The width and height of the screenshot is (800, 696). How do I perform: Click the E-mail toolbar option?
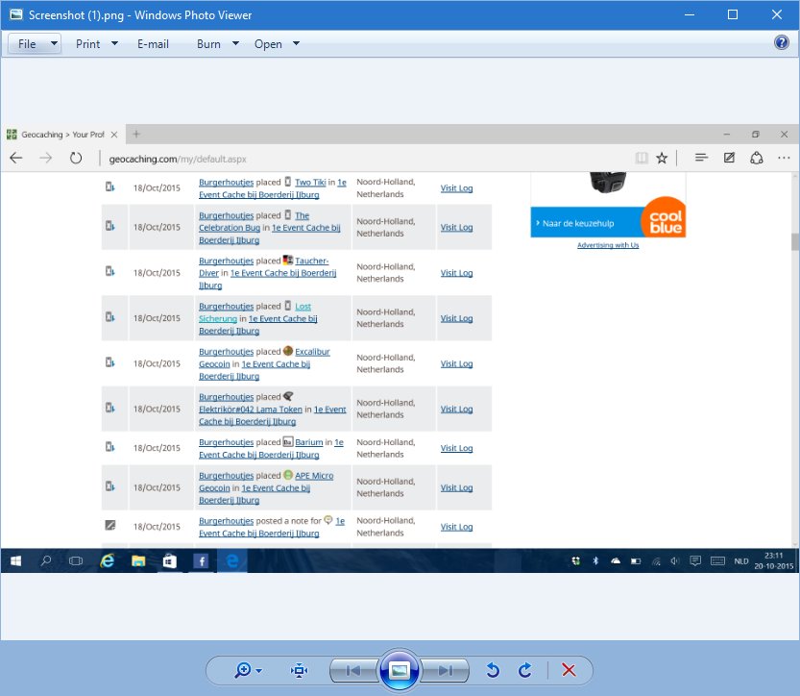pos(153,44)
